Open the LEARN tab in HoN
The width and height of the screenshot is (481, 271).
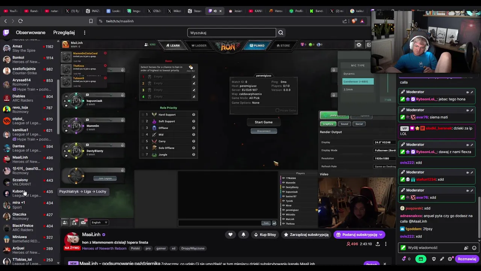[x=173, y=46]
